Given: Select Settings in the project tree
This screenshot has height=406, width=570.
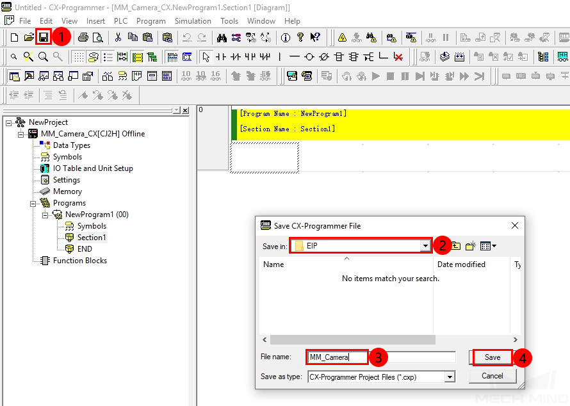Looking at the screenshot, I should click(x=67, y=180).
